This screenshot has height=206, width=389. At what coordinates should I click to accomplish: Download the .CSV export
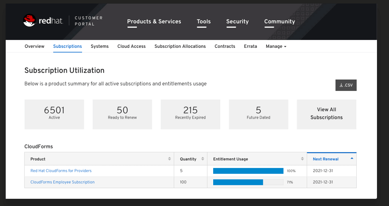(x=346, y=85)
